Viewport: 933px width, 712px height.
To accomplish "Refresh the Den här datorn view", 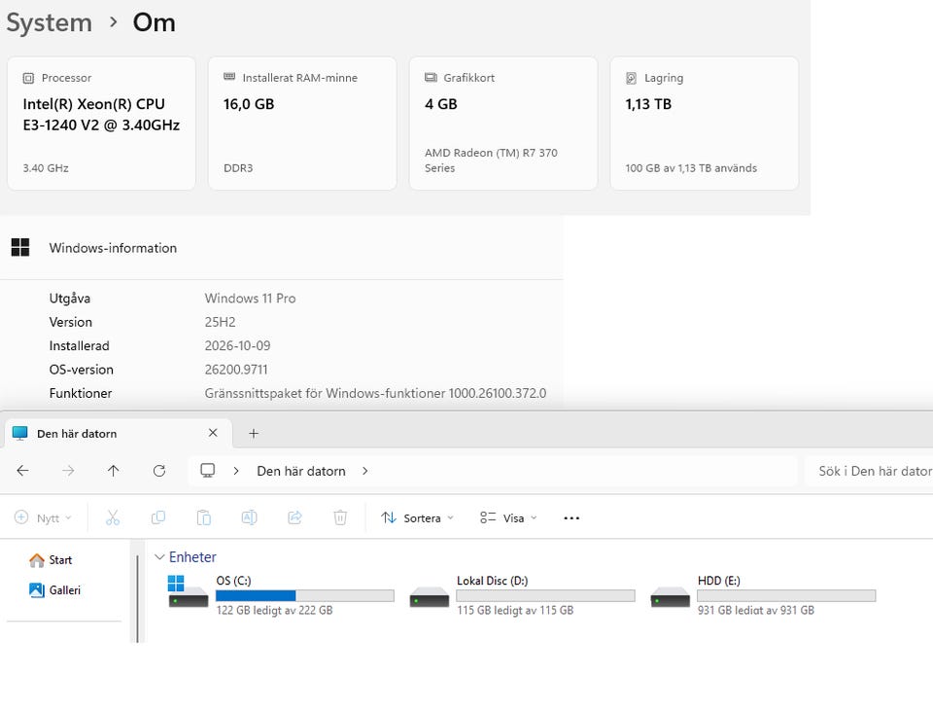I will coord(158,471).
